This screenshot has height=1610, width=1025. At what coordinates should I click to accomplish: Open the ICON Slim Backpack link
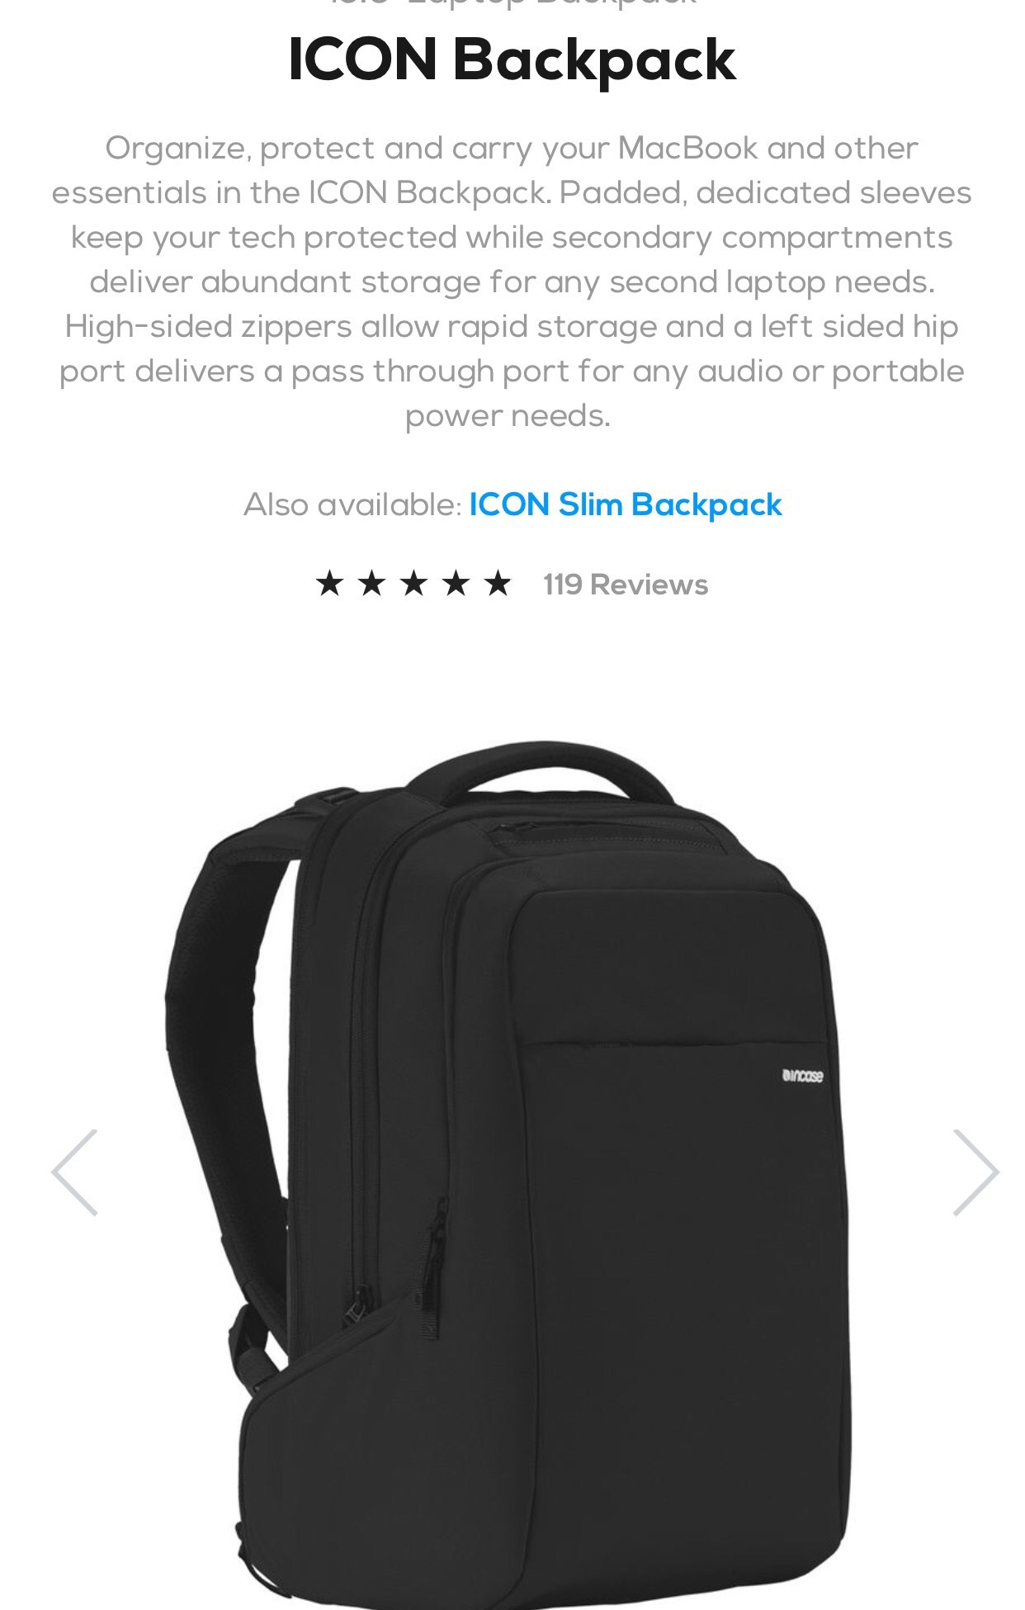tap(626, 504)
